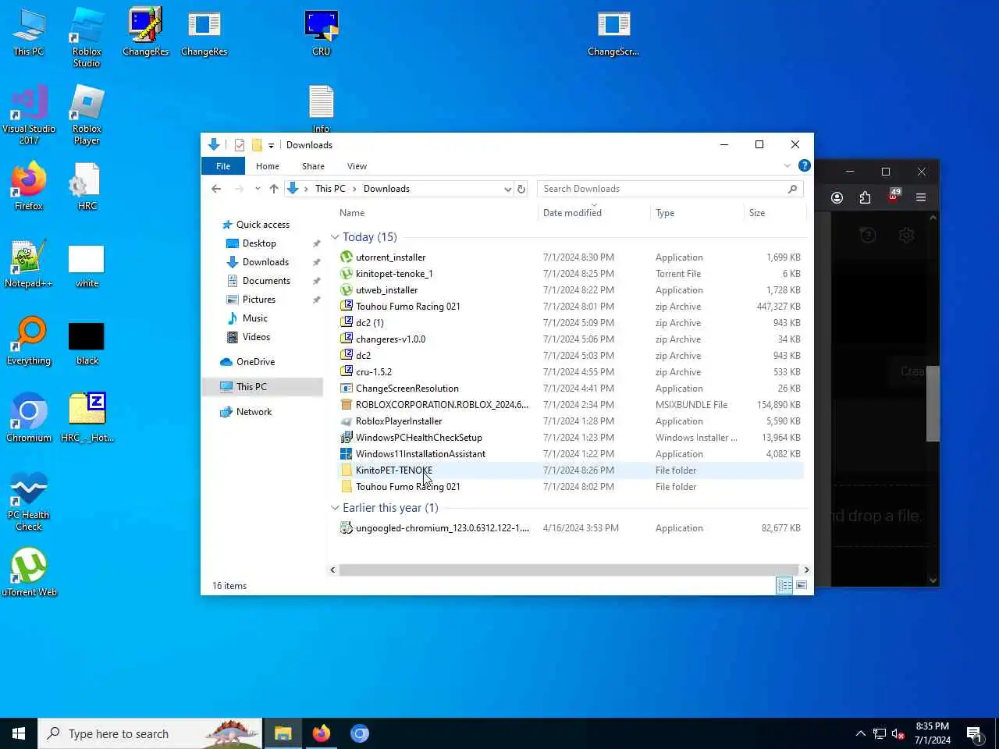
Task: Open the View ribbon tab
Action: [357, 166]
